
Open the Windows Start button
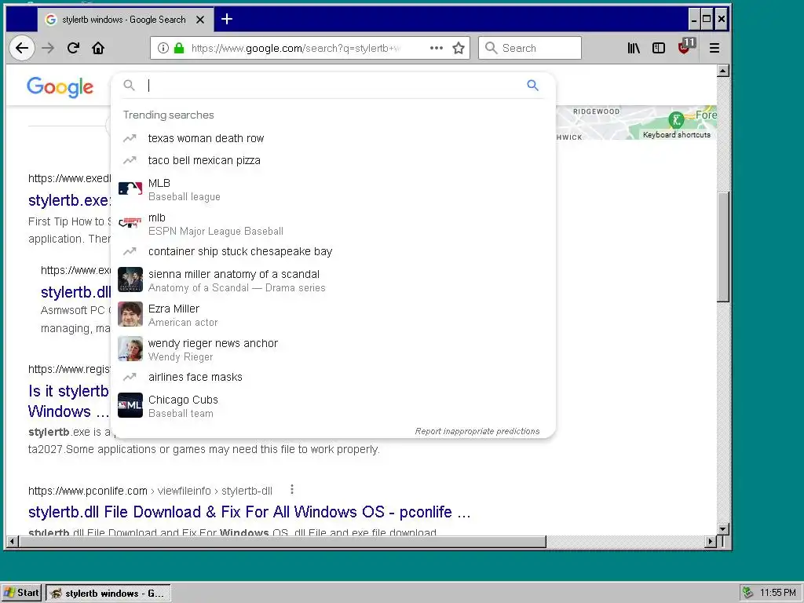coord(21,593)
